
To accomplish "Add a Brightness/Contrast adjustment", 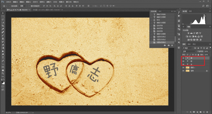I will pyautogui.click(x=188, y=33).
